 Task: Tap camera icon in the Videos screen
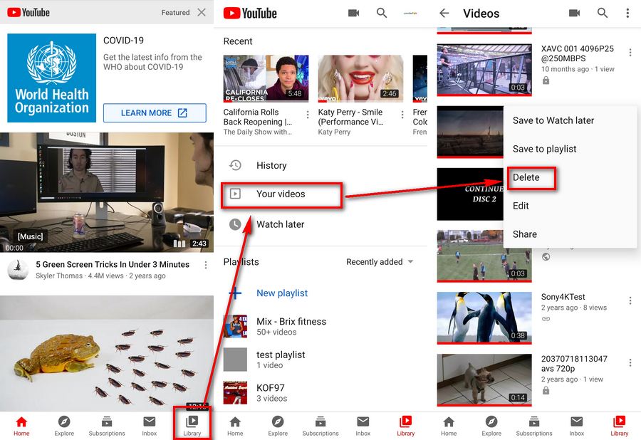[x=574, y=13]
